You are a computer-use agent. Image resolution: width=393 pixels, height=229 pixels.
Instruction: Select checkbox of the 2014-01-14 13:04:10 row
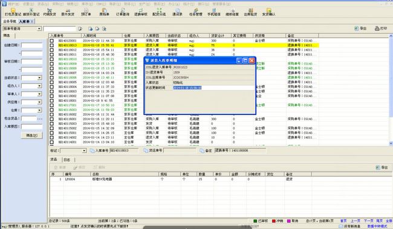pos(51,142)
